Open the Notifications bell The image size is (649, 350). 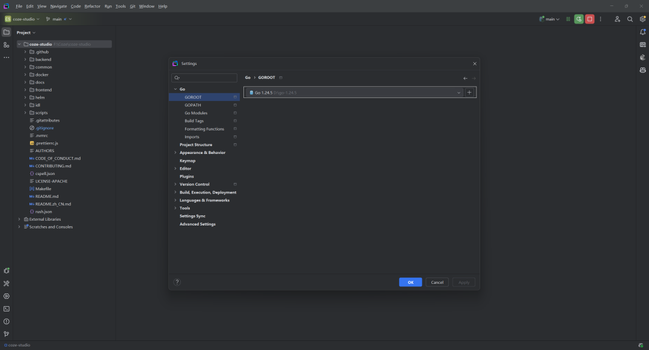[x=642, y=32]
